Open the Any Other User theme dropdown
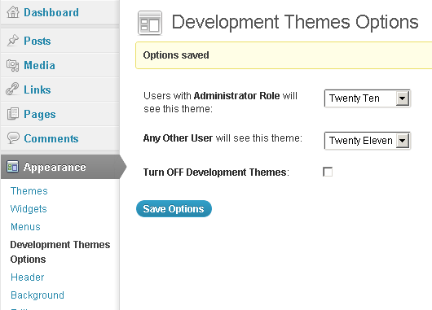432x310 pixels. point(368,141)
